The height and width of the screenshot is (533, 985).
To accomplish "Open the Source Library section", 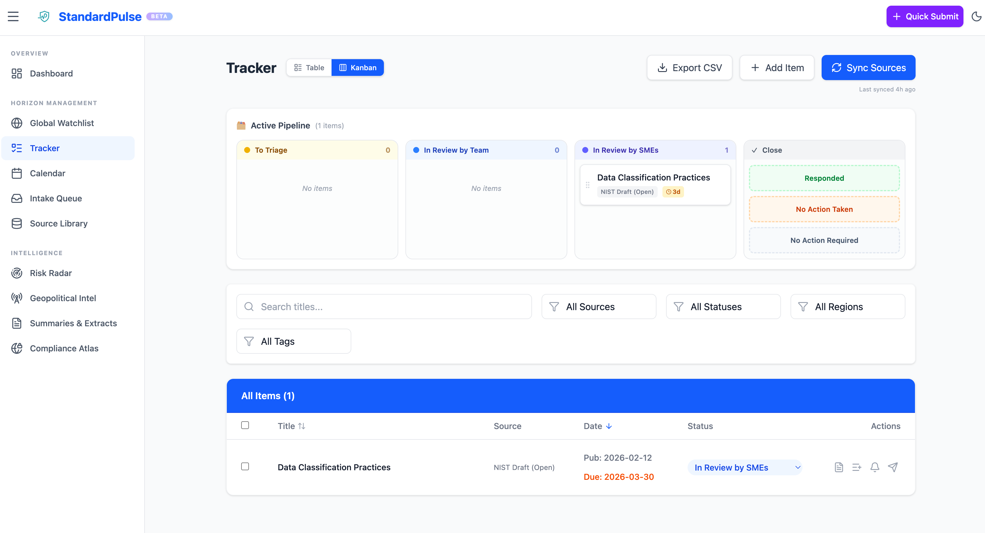I will point(59,223).
